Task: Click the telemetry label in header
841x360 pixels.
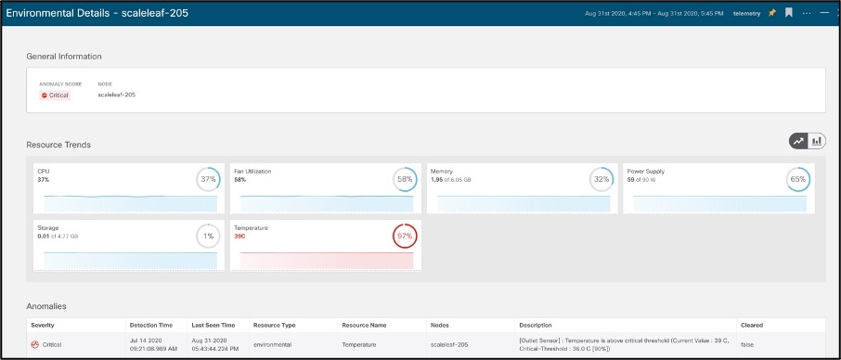Action: [746, 13]
